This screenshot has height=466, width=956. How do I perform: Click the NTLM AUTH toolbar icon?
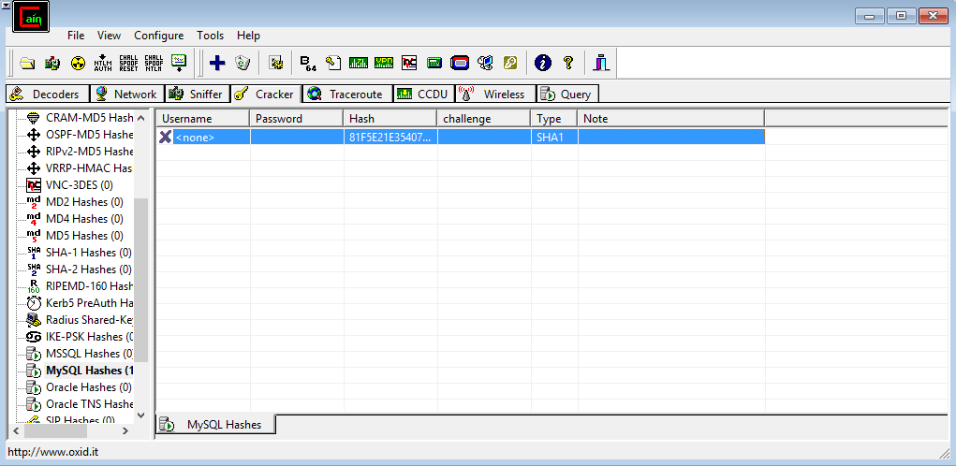(103, 63)
